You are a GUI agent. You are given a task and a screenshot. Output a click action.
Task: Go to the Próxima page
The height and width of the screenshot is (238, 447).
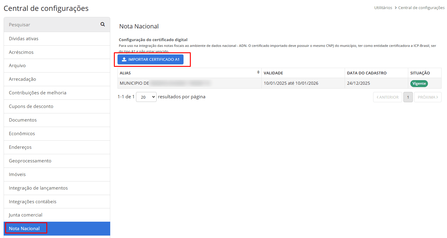click(428, 97)
